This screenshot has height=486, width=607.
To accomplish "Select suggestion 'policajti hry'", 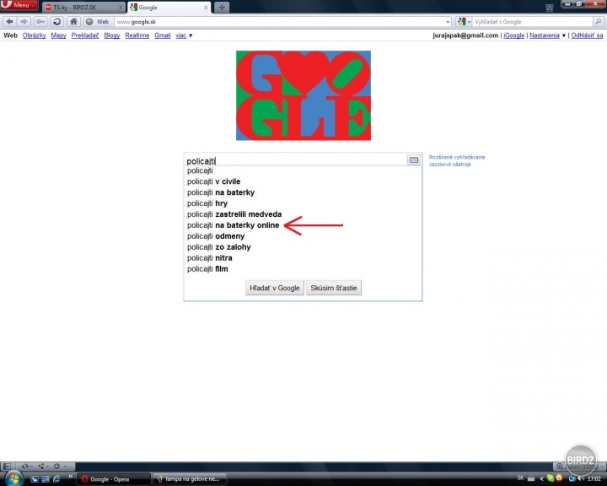I will (303, 203).
